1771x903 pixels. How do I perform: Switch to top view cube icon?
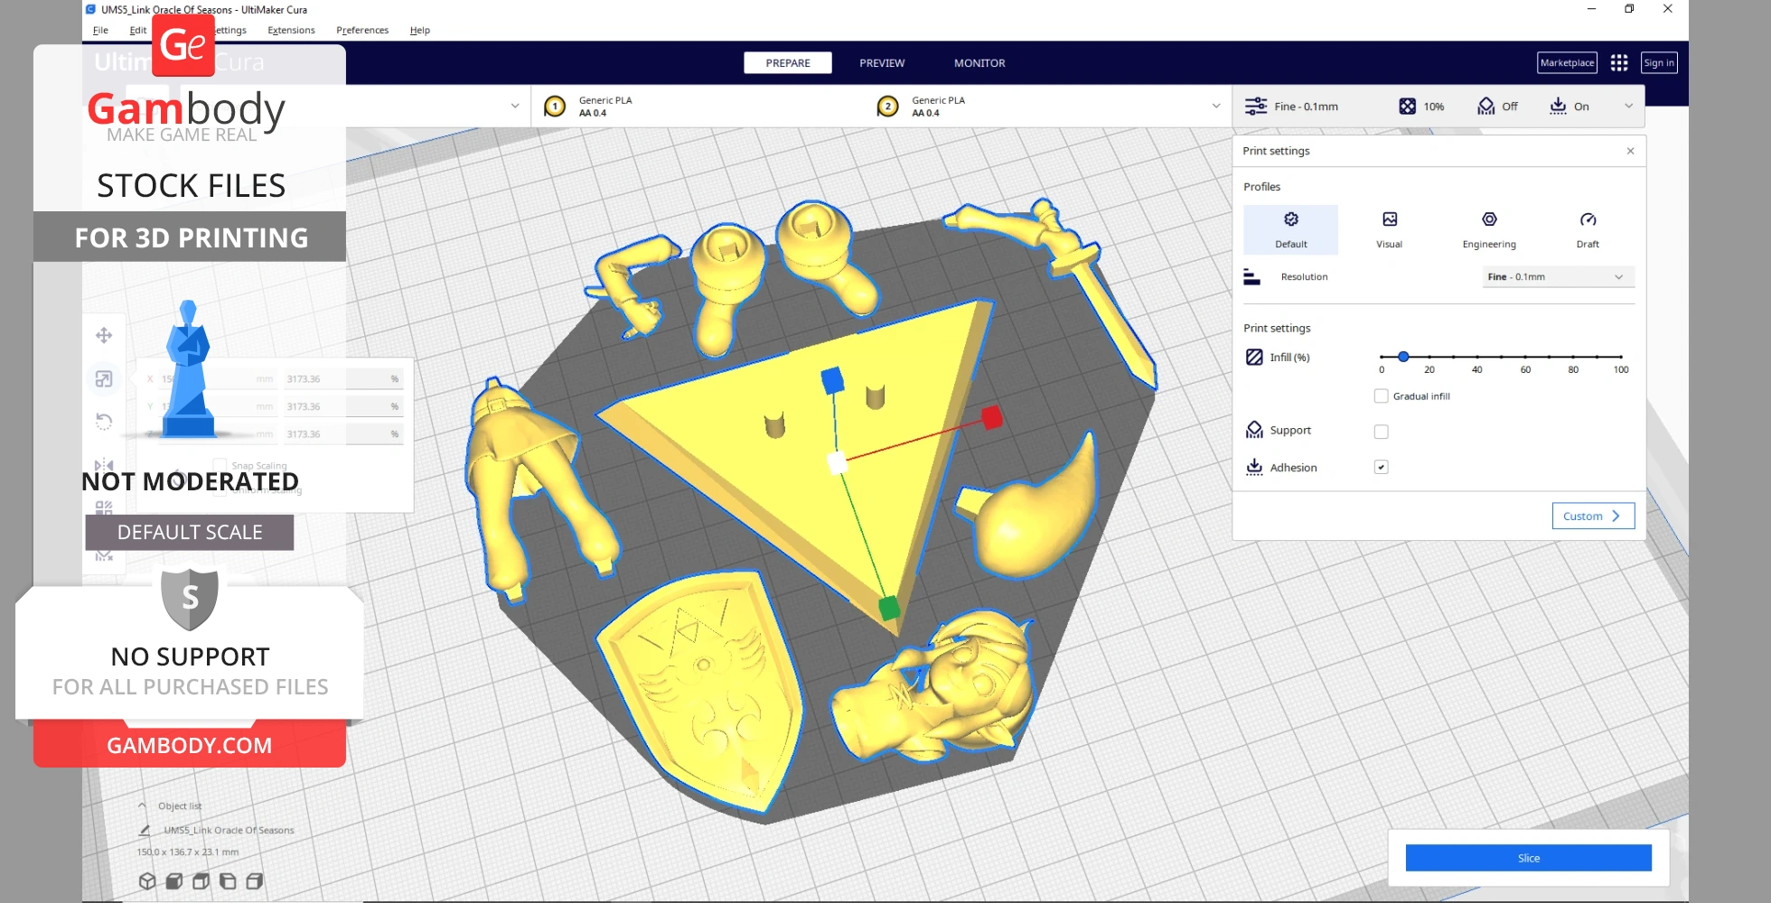(x=201, y=881)
